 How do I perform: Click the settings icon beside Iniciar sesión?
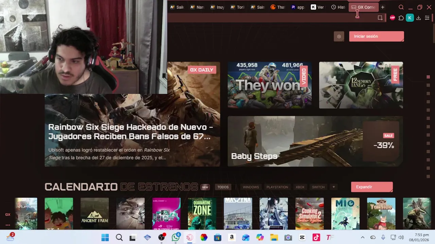pos(339,36)
